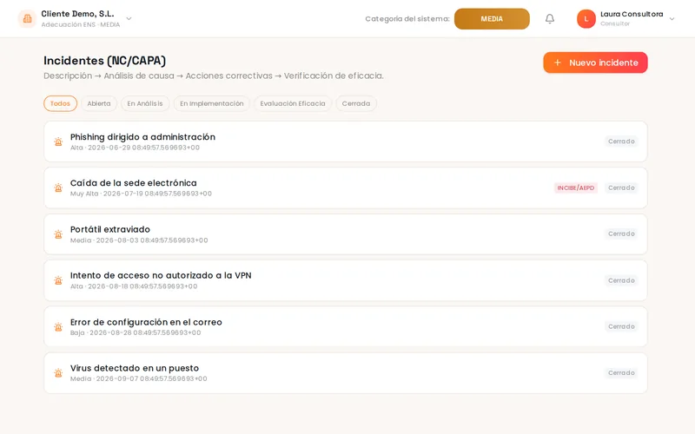Click date text Muy Alta · 2026-07-19
695x434 pixels.
point(141,194)
